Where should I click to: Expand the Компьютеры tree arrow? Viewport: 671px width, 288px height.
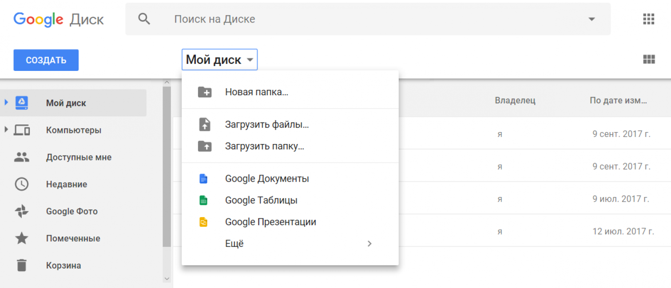[6, 130]
